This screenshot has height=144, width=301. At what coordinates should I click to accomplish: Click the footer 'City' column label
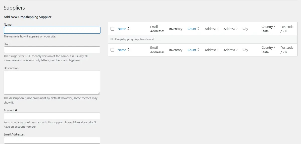coord(245,50)
